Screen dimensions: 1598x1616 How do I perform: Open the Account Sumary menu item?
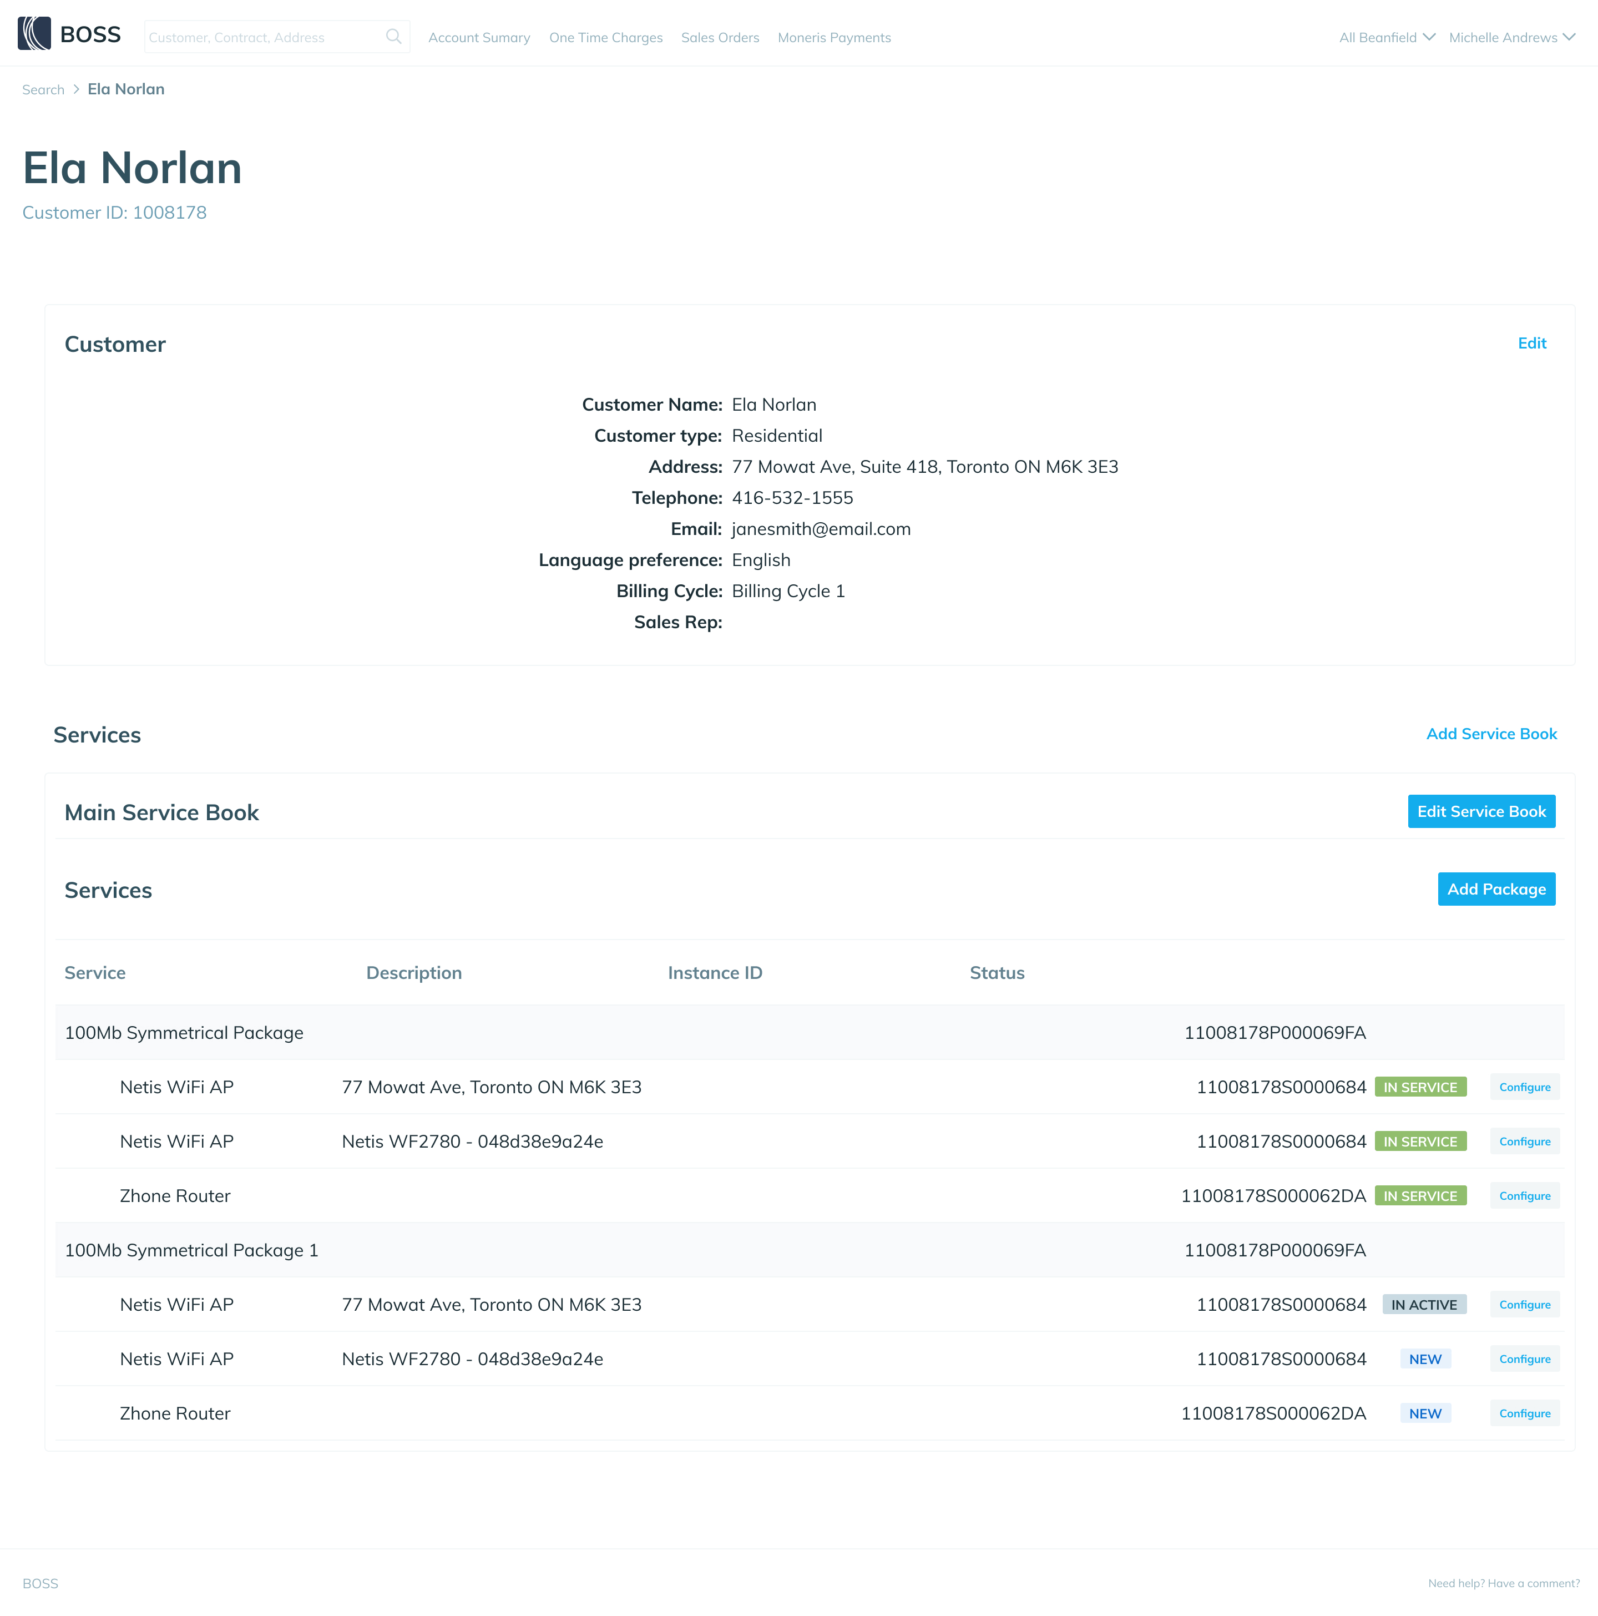tap(479, 38)
